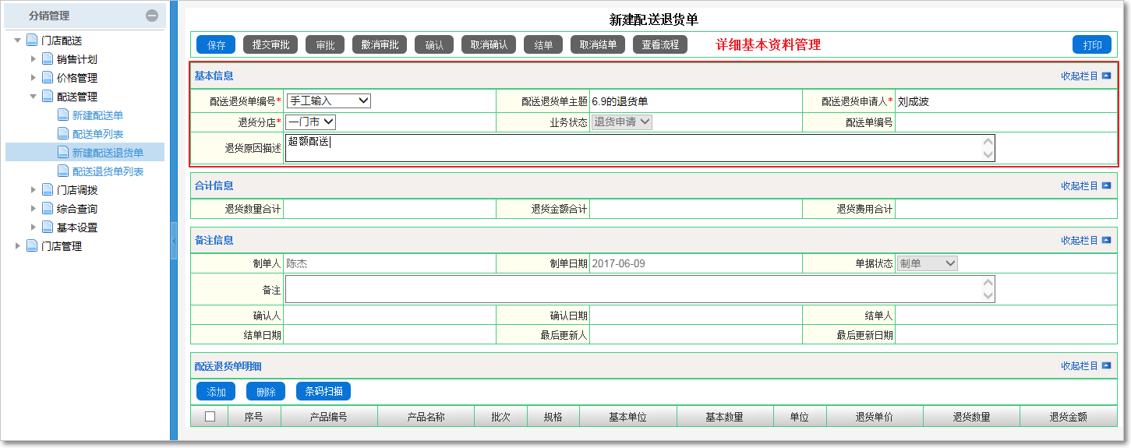Click the 取消结单 button
The image size is (1131, 448).
point(598,45)
